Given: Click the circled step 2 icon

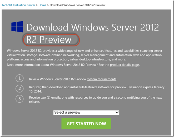Looking at the screenshot, I should tap(19, 89).
